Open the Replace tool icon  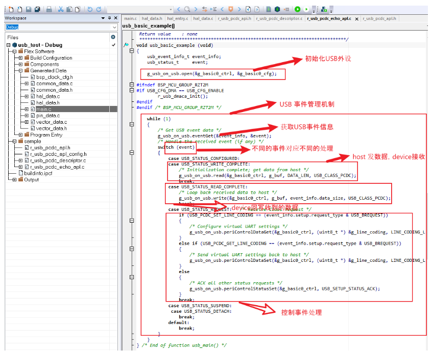point(205,9)
